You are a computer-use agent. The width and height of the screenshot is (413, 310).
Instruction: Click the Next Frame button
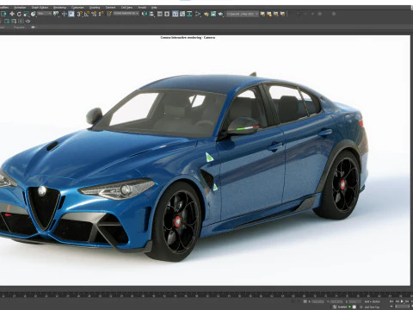click(x=407, y=301)
